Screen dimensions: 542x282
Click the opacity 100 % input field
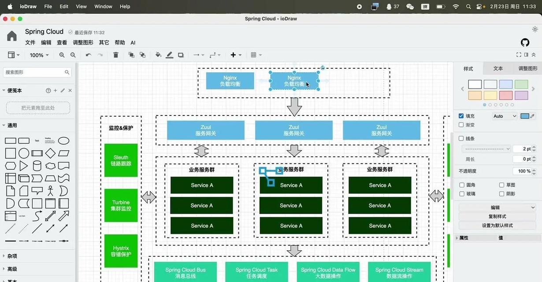click(522, 171)
